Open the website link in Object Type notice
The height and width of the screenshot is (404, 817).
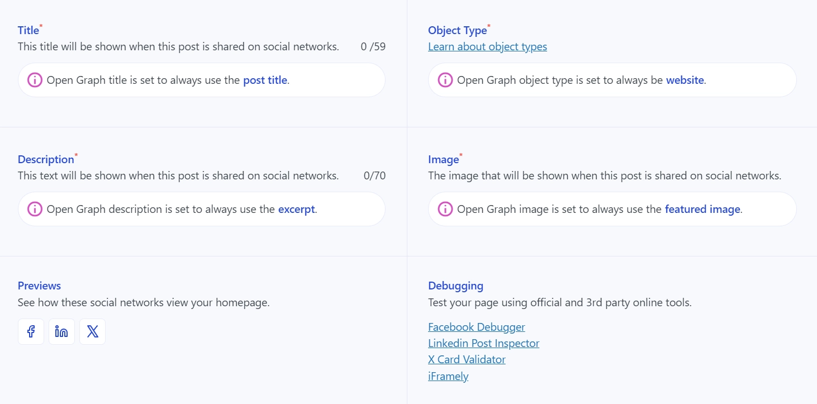tap(685, 80)
